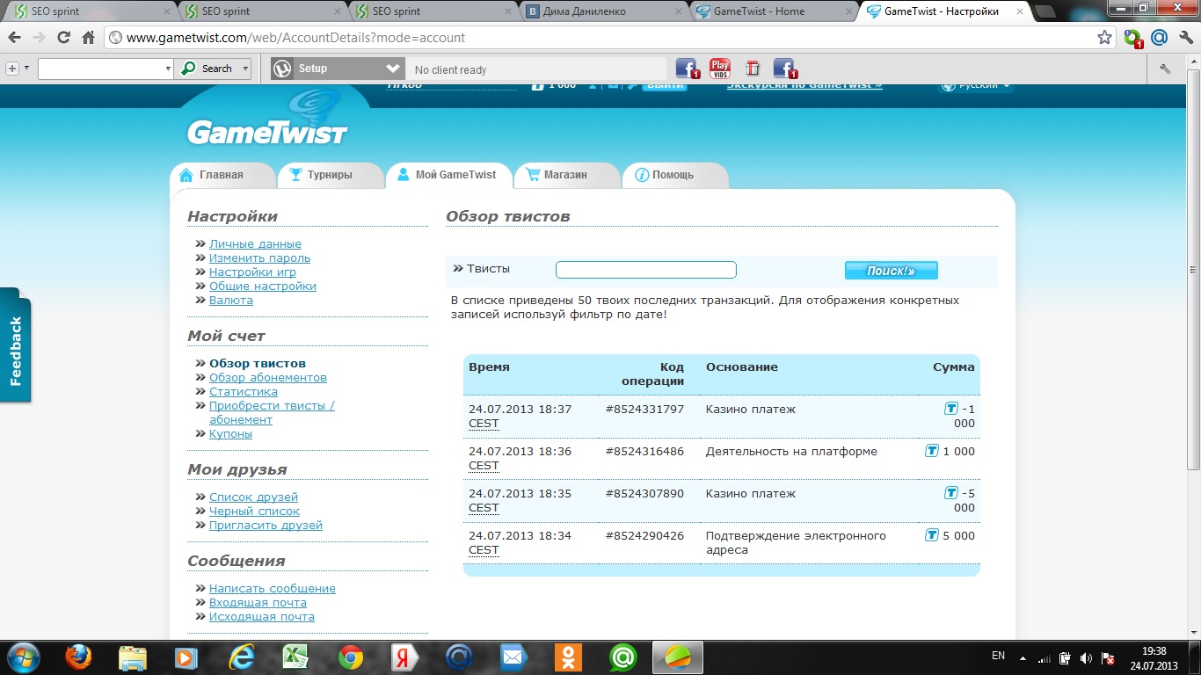Open Internet Explorer from the taskbar
Screen dimensions: 1201x675
click(x=241, y=657)
